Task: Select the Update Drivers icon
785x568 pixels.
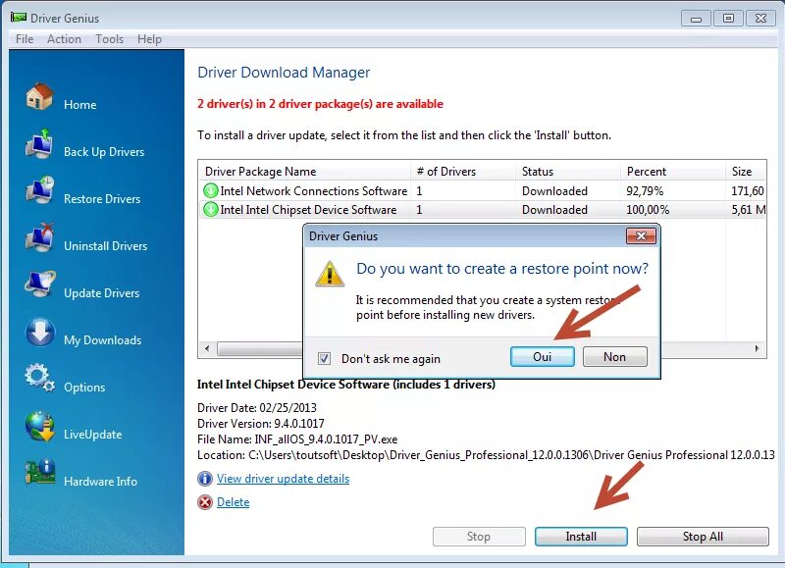Action: point(39,284)
